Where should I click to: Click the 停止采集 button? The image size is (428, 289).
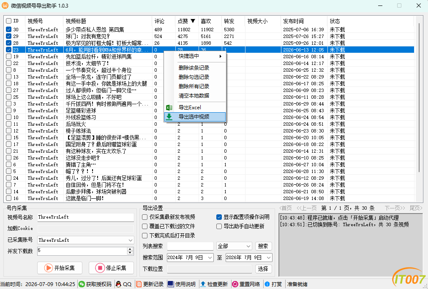pos(112,268)
